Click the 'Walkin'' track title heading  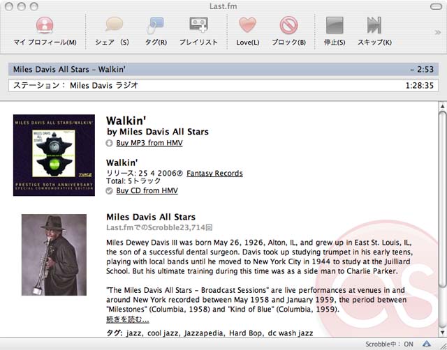pyautogui.click(x=126, y=121)
